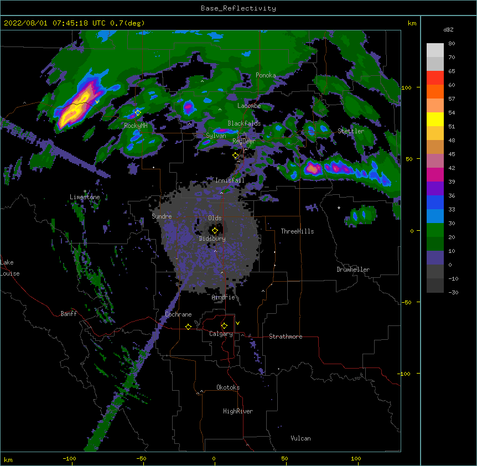
Task: Click the RedDeer city label
Action: click(x=244, y=141)
